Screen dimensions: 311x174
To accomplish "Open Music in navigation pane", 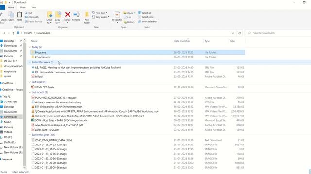I will click(x=7, y=122).
